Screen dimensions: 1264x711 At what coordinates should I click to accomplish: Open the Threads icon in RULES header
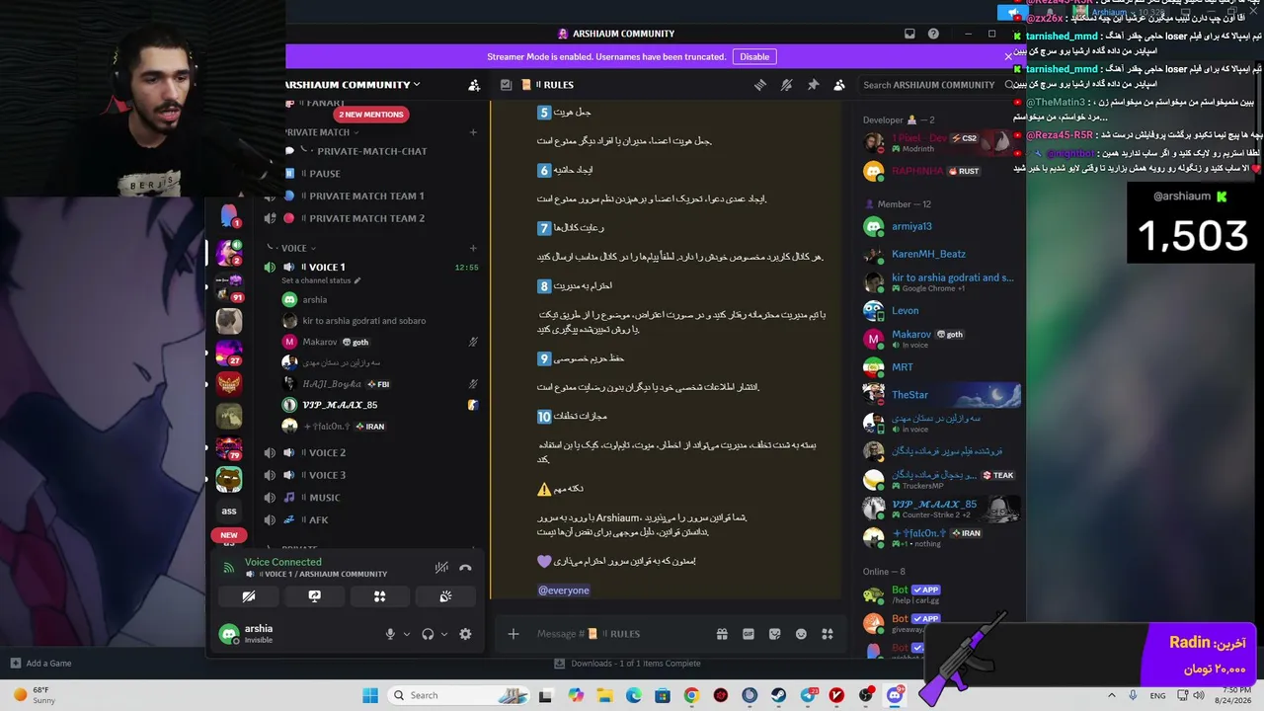tap(760, 85)
